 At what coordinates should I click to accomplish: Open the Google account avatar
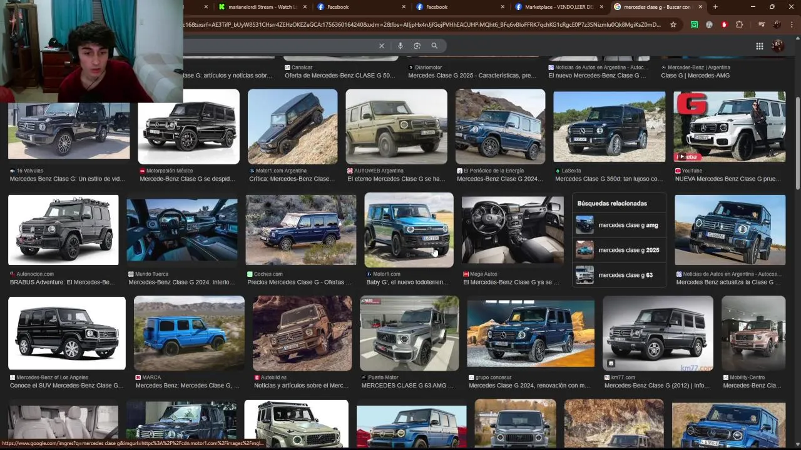(778, 46)
